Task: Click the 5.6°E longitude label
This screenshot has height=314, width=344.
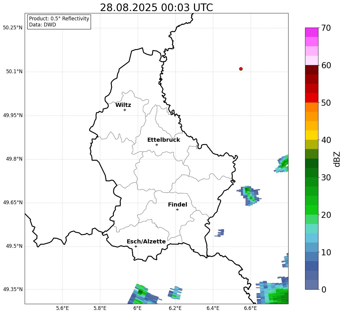Action: click(62, 308)
